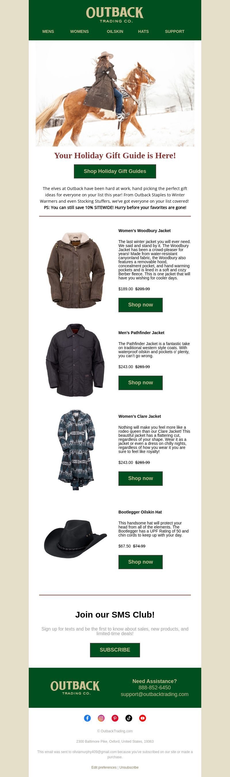Click the Women's Clare Jacket product photo
The height and width of the screenshot is (777, 230).
point(76,450)
